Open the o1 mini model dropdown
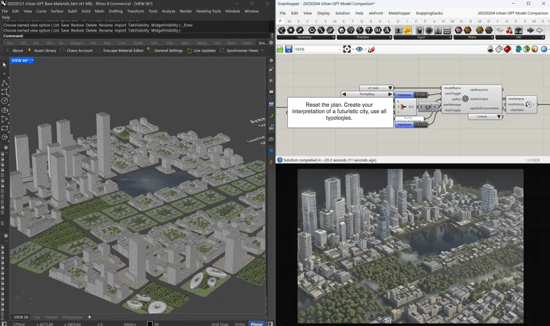 pos(377,88)
